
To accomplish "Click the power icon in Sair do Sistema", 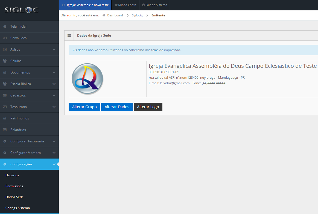I will pyautogui.click(x=143, y=5).
